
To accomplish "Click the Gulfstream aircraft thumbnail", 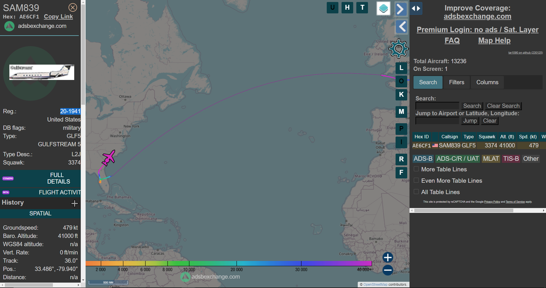I will (x=42, y=72).
